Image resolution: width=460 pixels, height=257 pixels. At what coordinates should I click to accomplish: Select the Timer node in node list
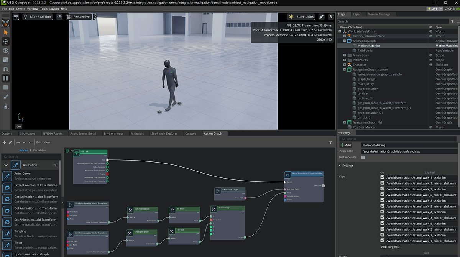31,245
